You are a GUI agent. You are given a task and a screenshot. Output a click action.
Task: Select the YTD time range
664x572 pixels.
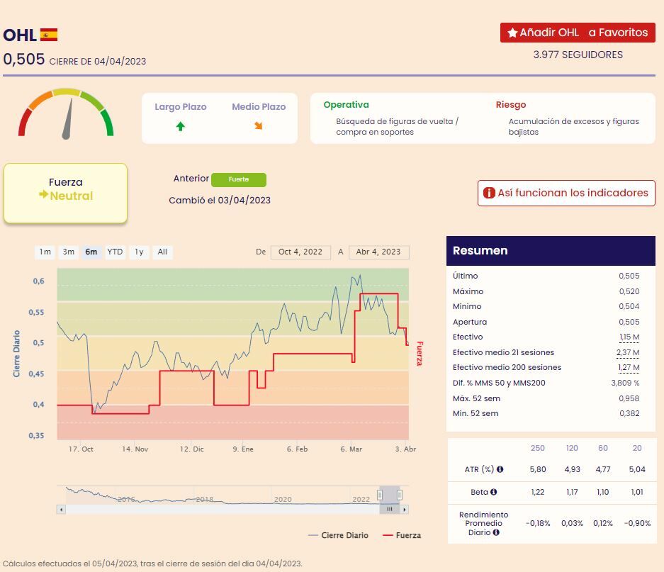click(115, 252)
